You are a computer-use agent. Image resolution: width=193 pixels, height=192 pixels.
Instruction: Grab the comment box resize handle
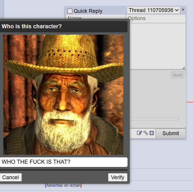183,68
